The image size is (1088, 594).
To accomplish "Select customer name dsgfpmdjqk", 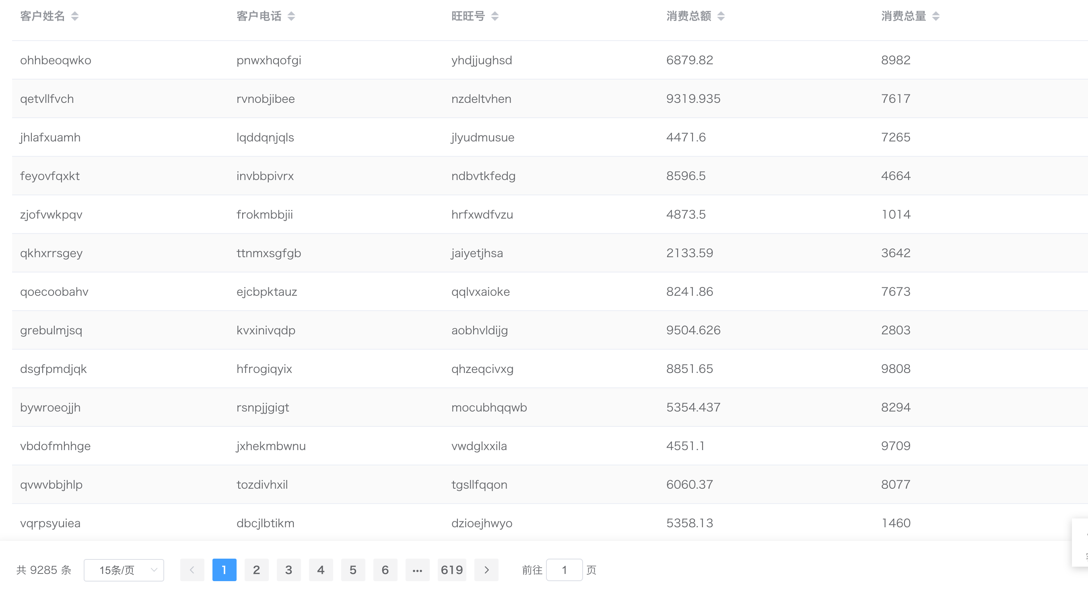I will pyautogui.click(x=54, y=369).
